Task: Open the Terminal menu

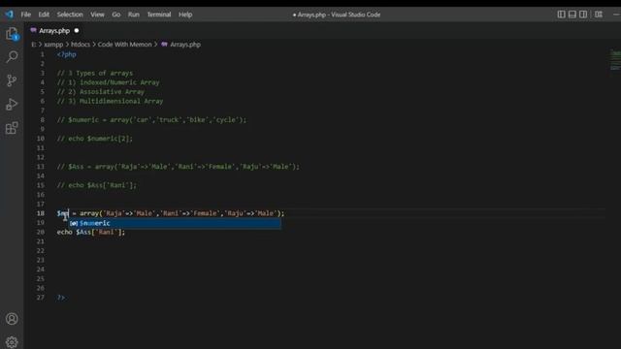Action: click(159, 15)
